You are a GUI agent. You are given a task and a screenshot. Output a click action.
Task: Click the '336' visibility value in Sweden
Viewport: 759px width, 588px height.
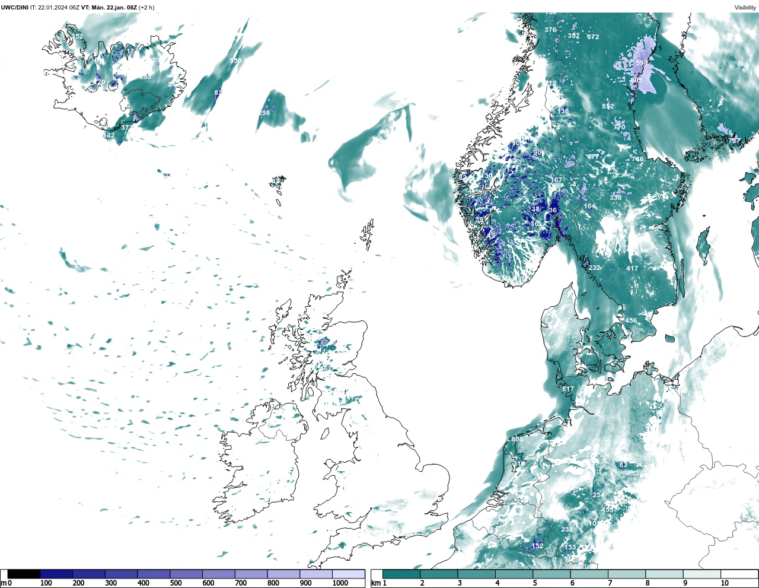(x=616, y=197)
